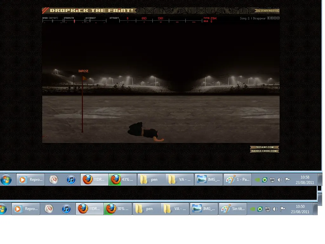Open volume speaker icon on the 10:50 taskbar

coord(275,209)
